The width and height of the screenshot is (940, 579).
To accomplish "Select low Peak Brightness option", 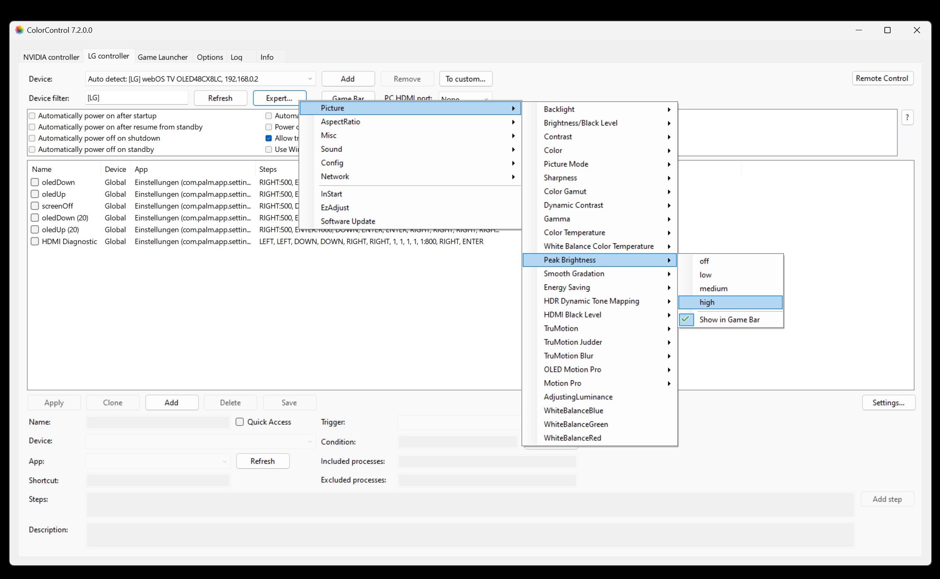I will pos(731,275).
